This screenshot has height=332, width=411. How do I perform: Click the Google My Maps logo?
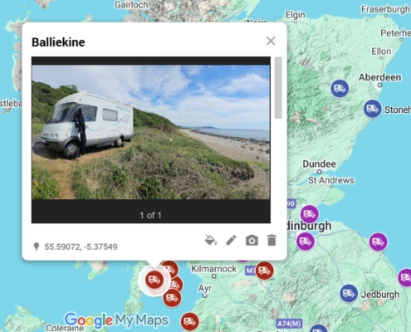click(x=116, y=320)
